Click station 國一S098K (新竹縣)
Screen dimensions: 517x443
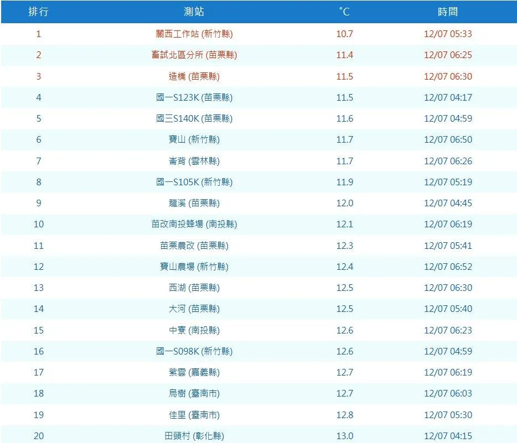[194, 351]
